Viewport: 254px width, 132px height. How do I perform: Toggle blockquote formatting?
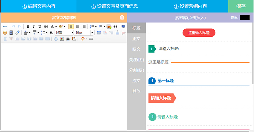[x=115, y=26]
